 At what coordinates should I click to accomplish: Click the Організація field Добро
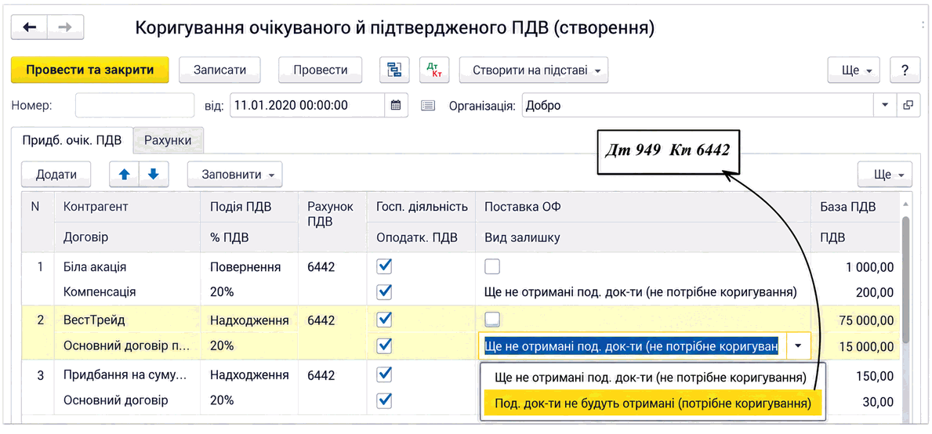click(698, 105)
